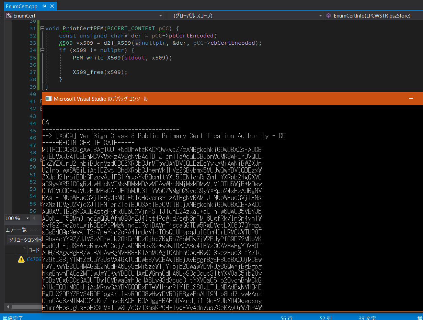Click the EnumCertInfo function cube icon
Viewport: 423px width, 320px height.
[x=329, y=16]
